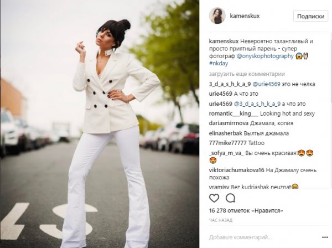
Task: Open the dariasmirrnova commenter profile
Action: point(229,123)
